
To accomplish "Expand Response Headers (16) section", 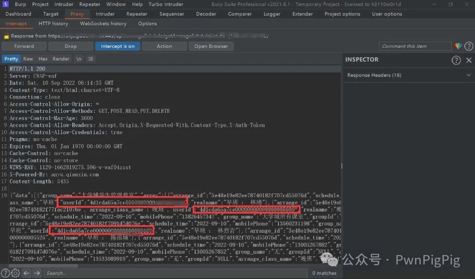I will (x=409, y=75).
